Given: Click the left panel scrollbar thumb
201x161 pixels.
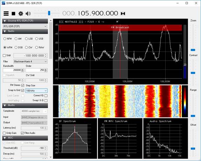Looking at the screenshot, I should (x=51, y=40).
